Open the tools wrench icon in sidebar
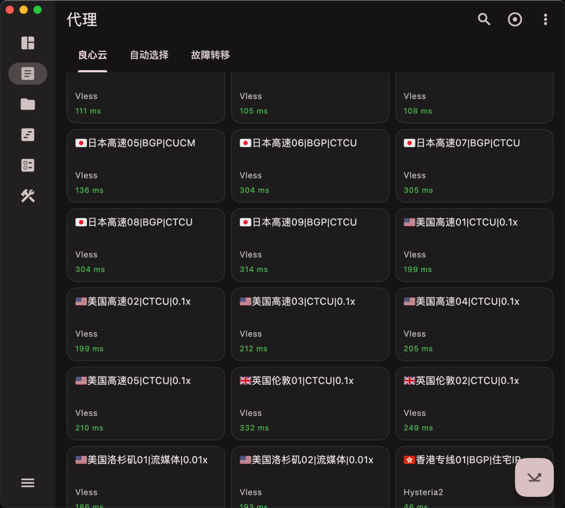The height and width of the screenshot is (508, 565). [28, 196]
